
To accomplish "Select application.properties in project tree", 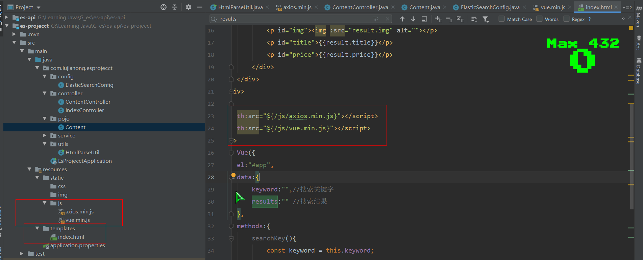I will 77,245.
